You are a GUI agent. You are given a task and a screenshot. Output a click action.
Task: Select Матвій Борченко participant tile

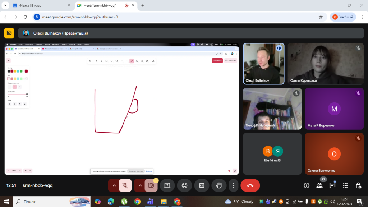click(334, 109)
